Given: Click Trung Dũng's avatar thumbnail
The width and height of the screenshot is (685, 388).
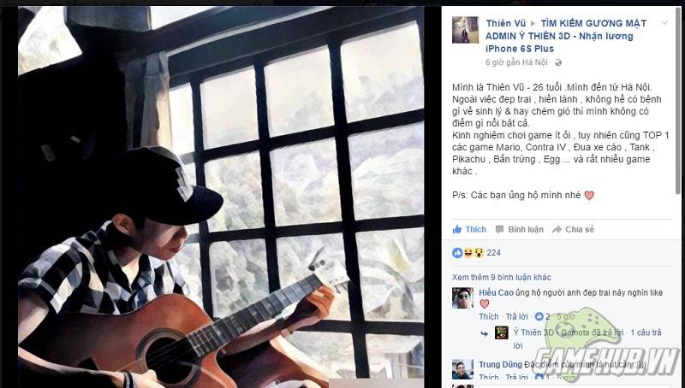Looking at the screenshot, I should [462, 370].
